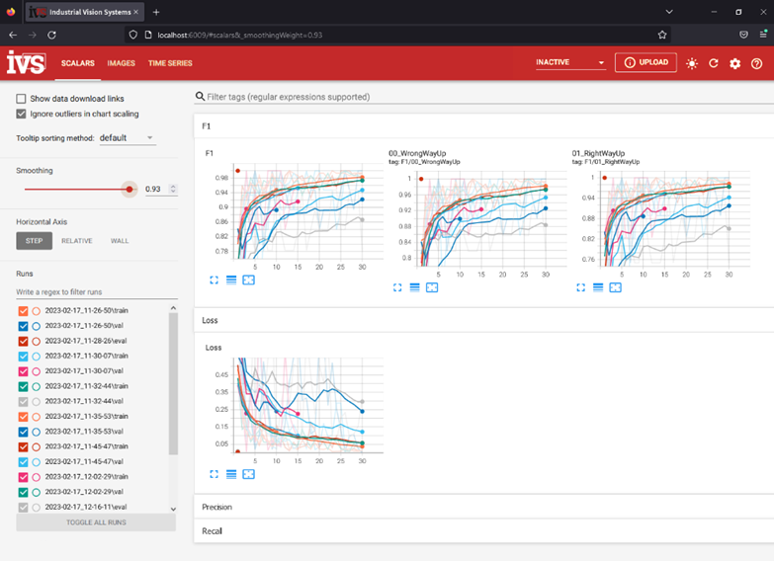
Task: Open the settings gear icon
Action: (734, 63)
